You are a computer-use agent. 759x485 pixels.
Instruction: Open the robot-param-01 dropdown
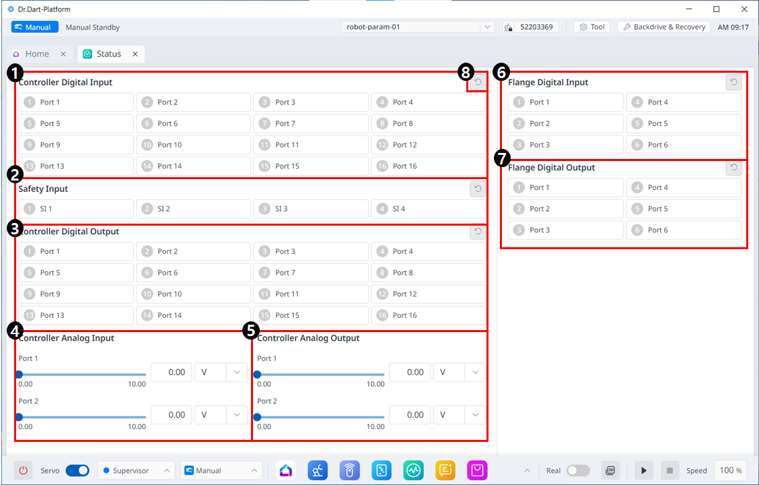419,27
